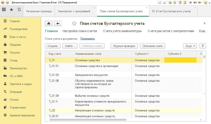Screen dimensions: 211x124
Task: Click the Операции icon in the sidebar
Action: pyautogui.click(x=5, y=92)
